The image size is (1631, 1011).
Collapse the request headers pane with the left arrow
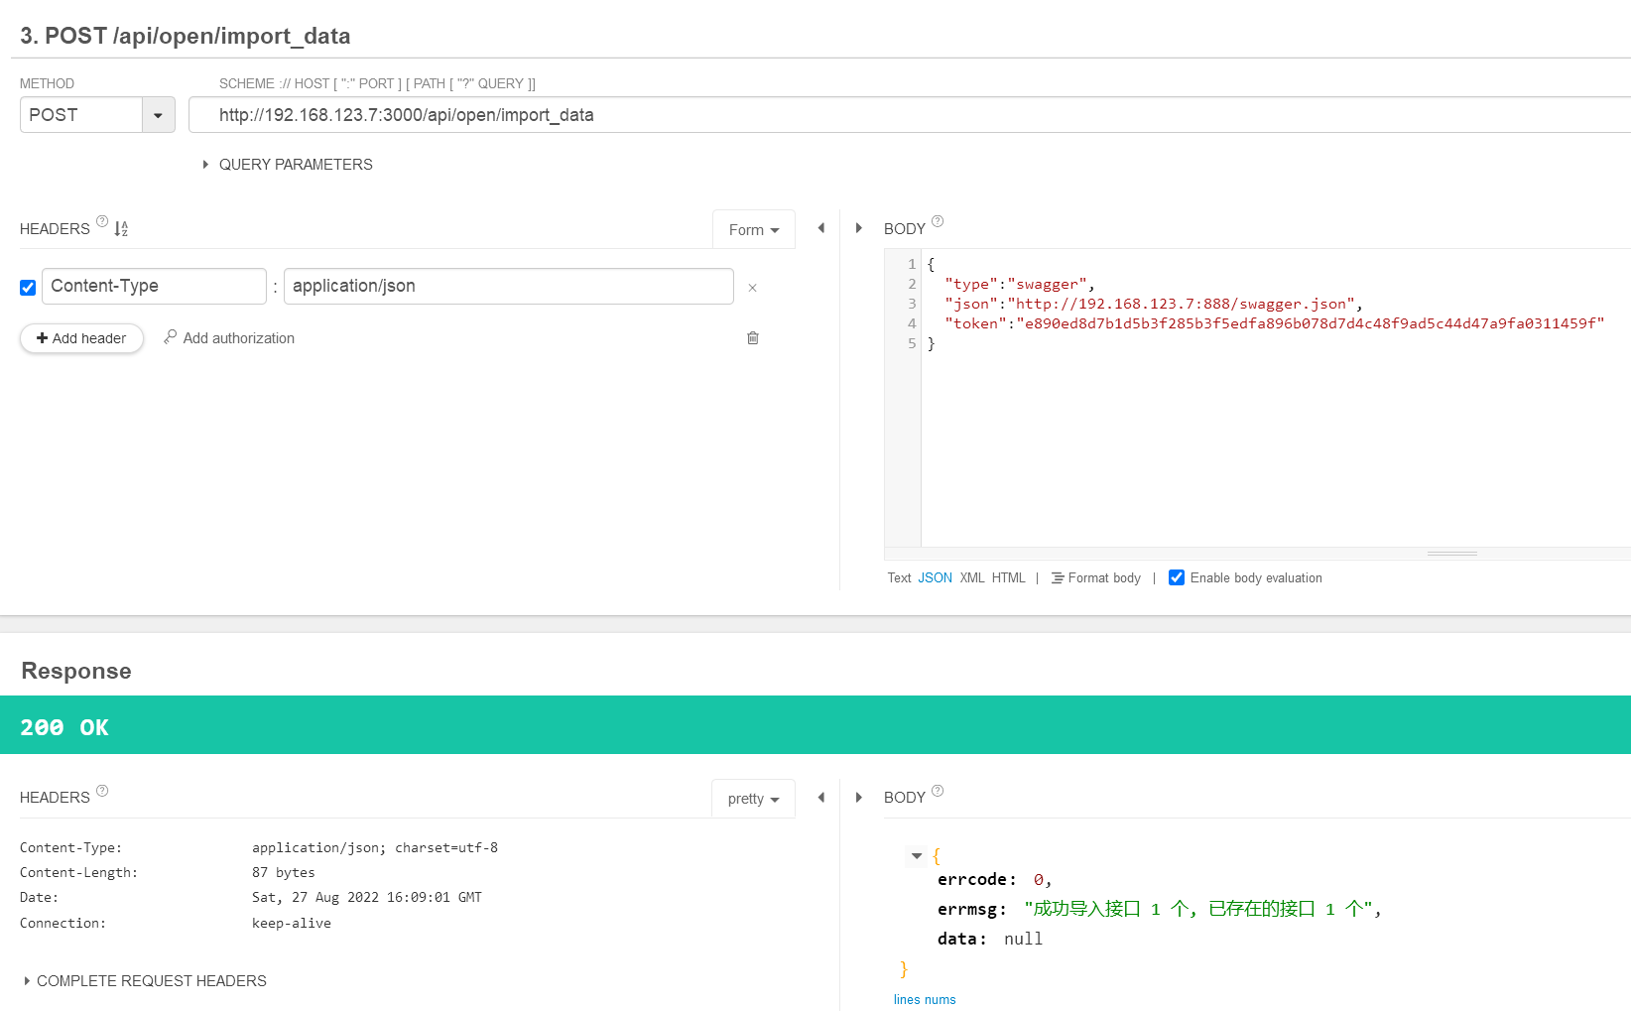pos(820,228)
